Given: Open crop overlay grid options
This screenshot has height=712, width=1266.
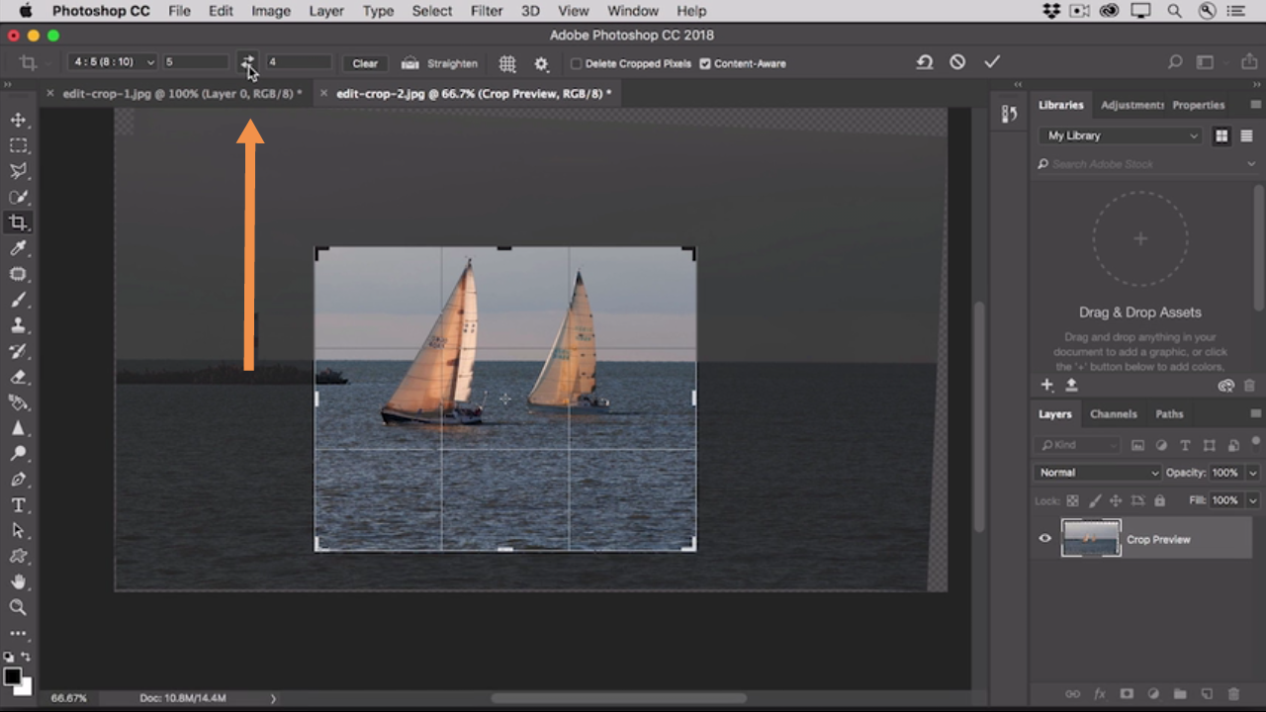Looking at the screenshot, I should pos(507,63).
